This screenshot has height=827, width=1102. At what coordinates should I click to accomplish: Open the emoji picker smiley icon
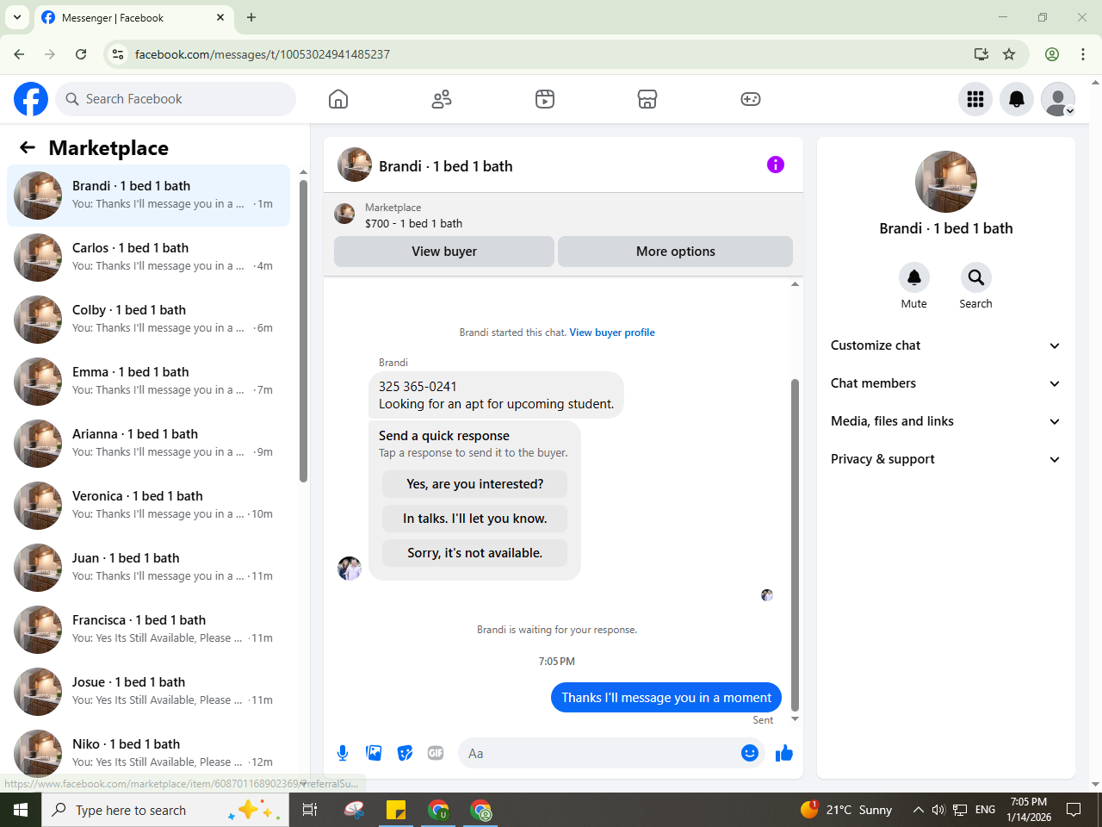point(750,753)
